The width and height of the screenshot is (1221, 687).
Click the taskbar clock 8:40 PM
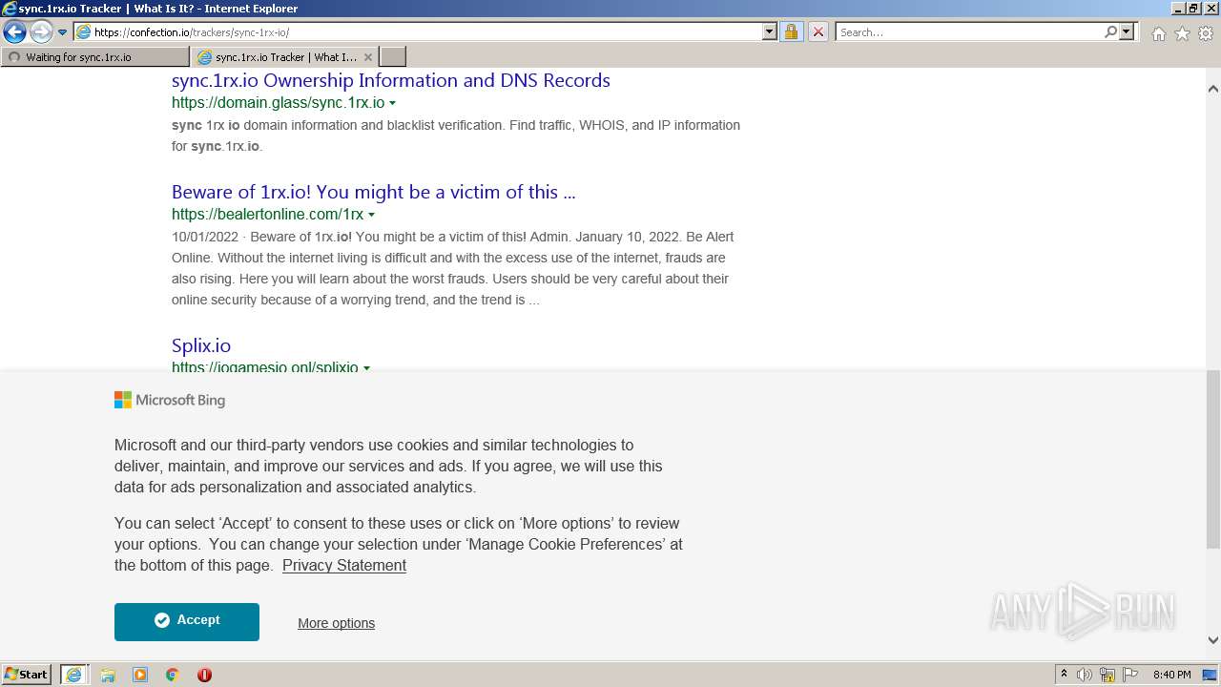click(x=1171, y=675)
